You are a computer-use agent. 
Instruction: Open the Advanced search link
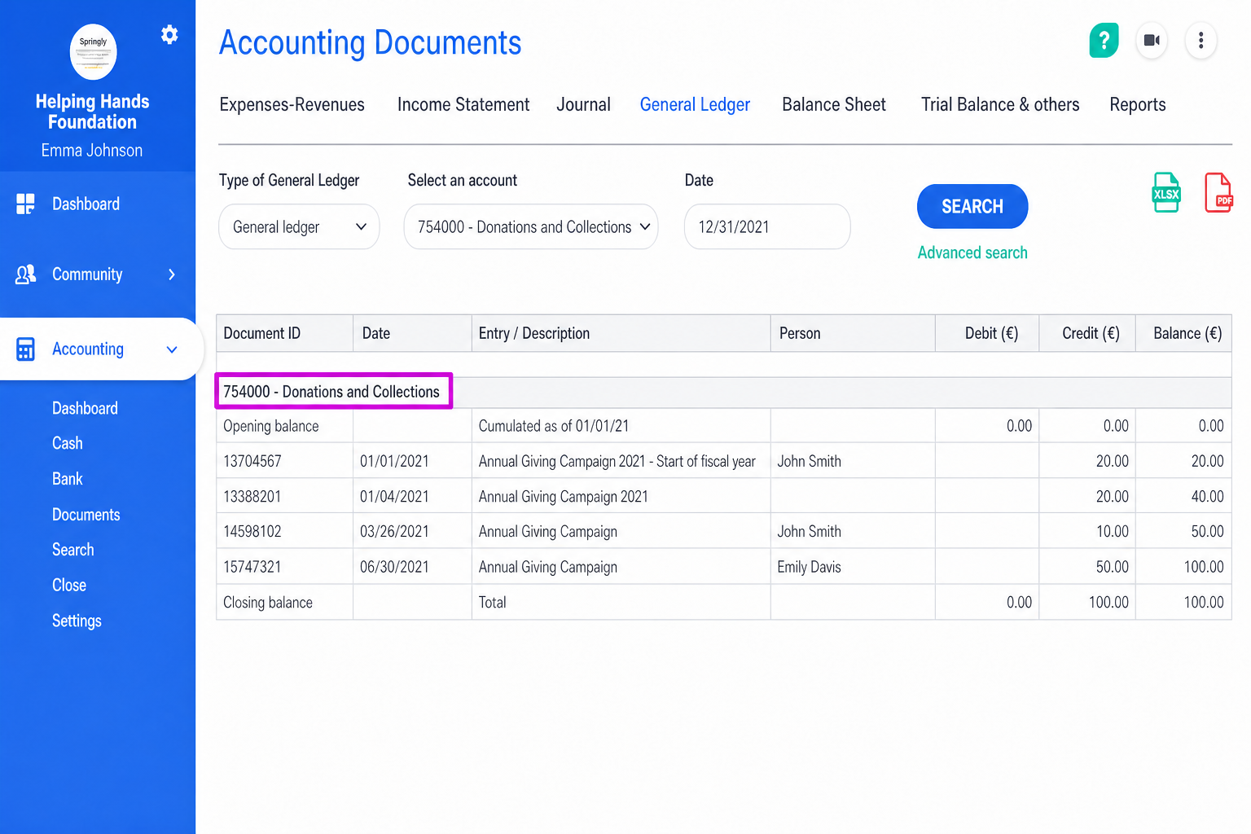[972, 252]
